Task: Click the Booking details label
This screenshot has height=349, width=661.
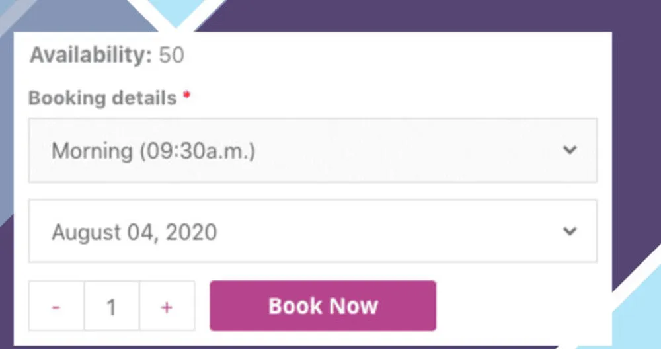Action: click(x=102, y=98)
